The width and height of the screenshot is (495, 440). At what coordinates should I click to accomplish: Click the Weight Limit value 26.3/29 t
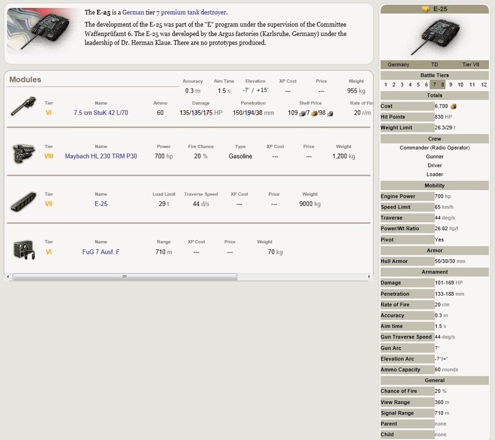click(x=445, y=127)
